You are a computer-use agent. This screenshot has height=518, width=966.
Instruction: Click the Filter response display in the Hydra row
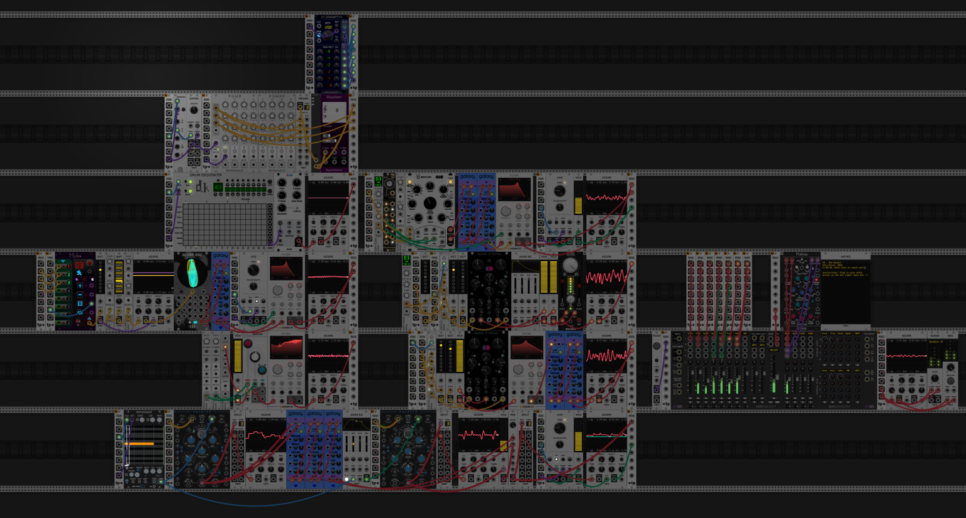point(286,268)
